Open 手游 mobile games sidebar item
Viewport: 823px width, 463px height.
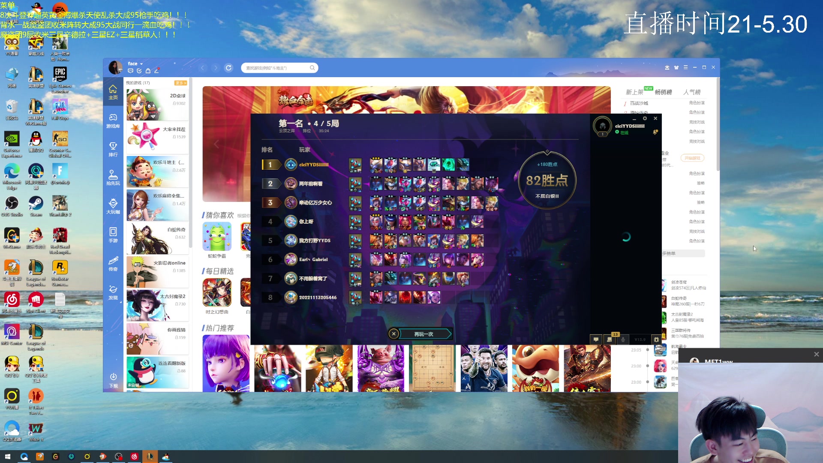[113, 235]
